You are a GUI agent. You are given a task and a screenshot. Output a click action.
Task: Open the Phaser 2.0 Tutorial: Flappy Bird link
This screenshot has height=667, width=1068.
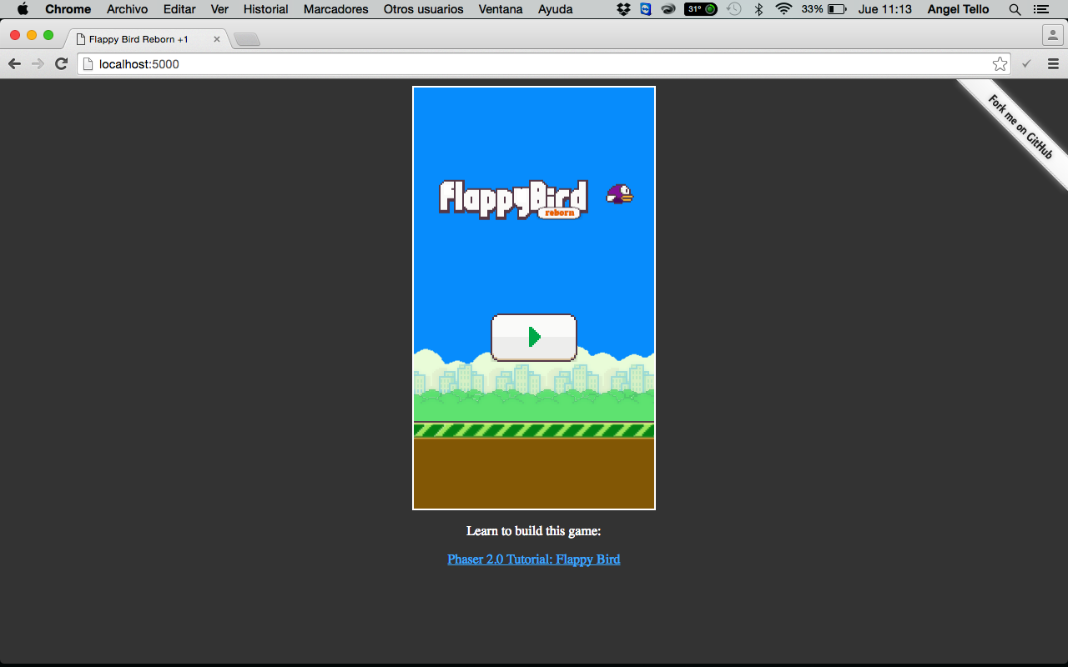coord(534,559)
